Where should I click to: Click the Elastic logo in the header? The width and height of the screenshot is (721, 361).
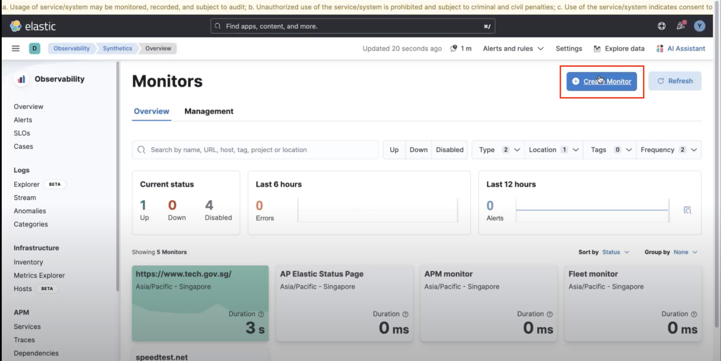click(34, 26)
